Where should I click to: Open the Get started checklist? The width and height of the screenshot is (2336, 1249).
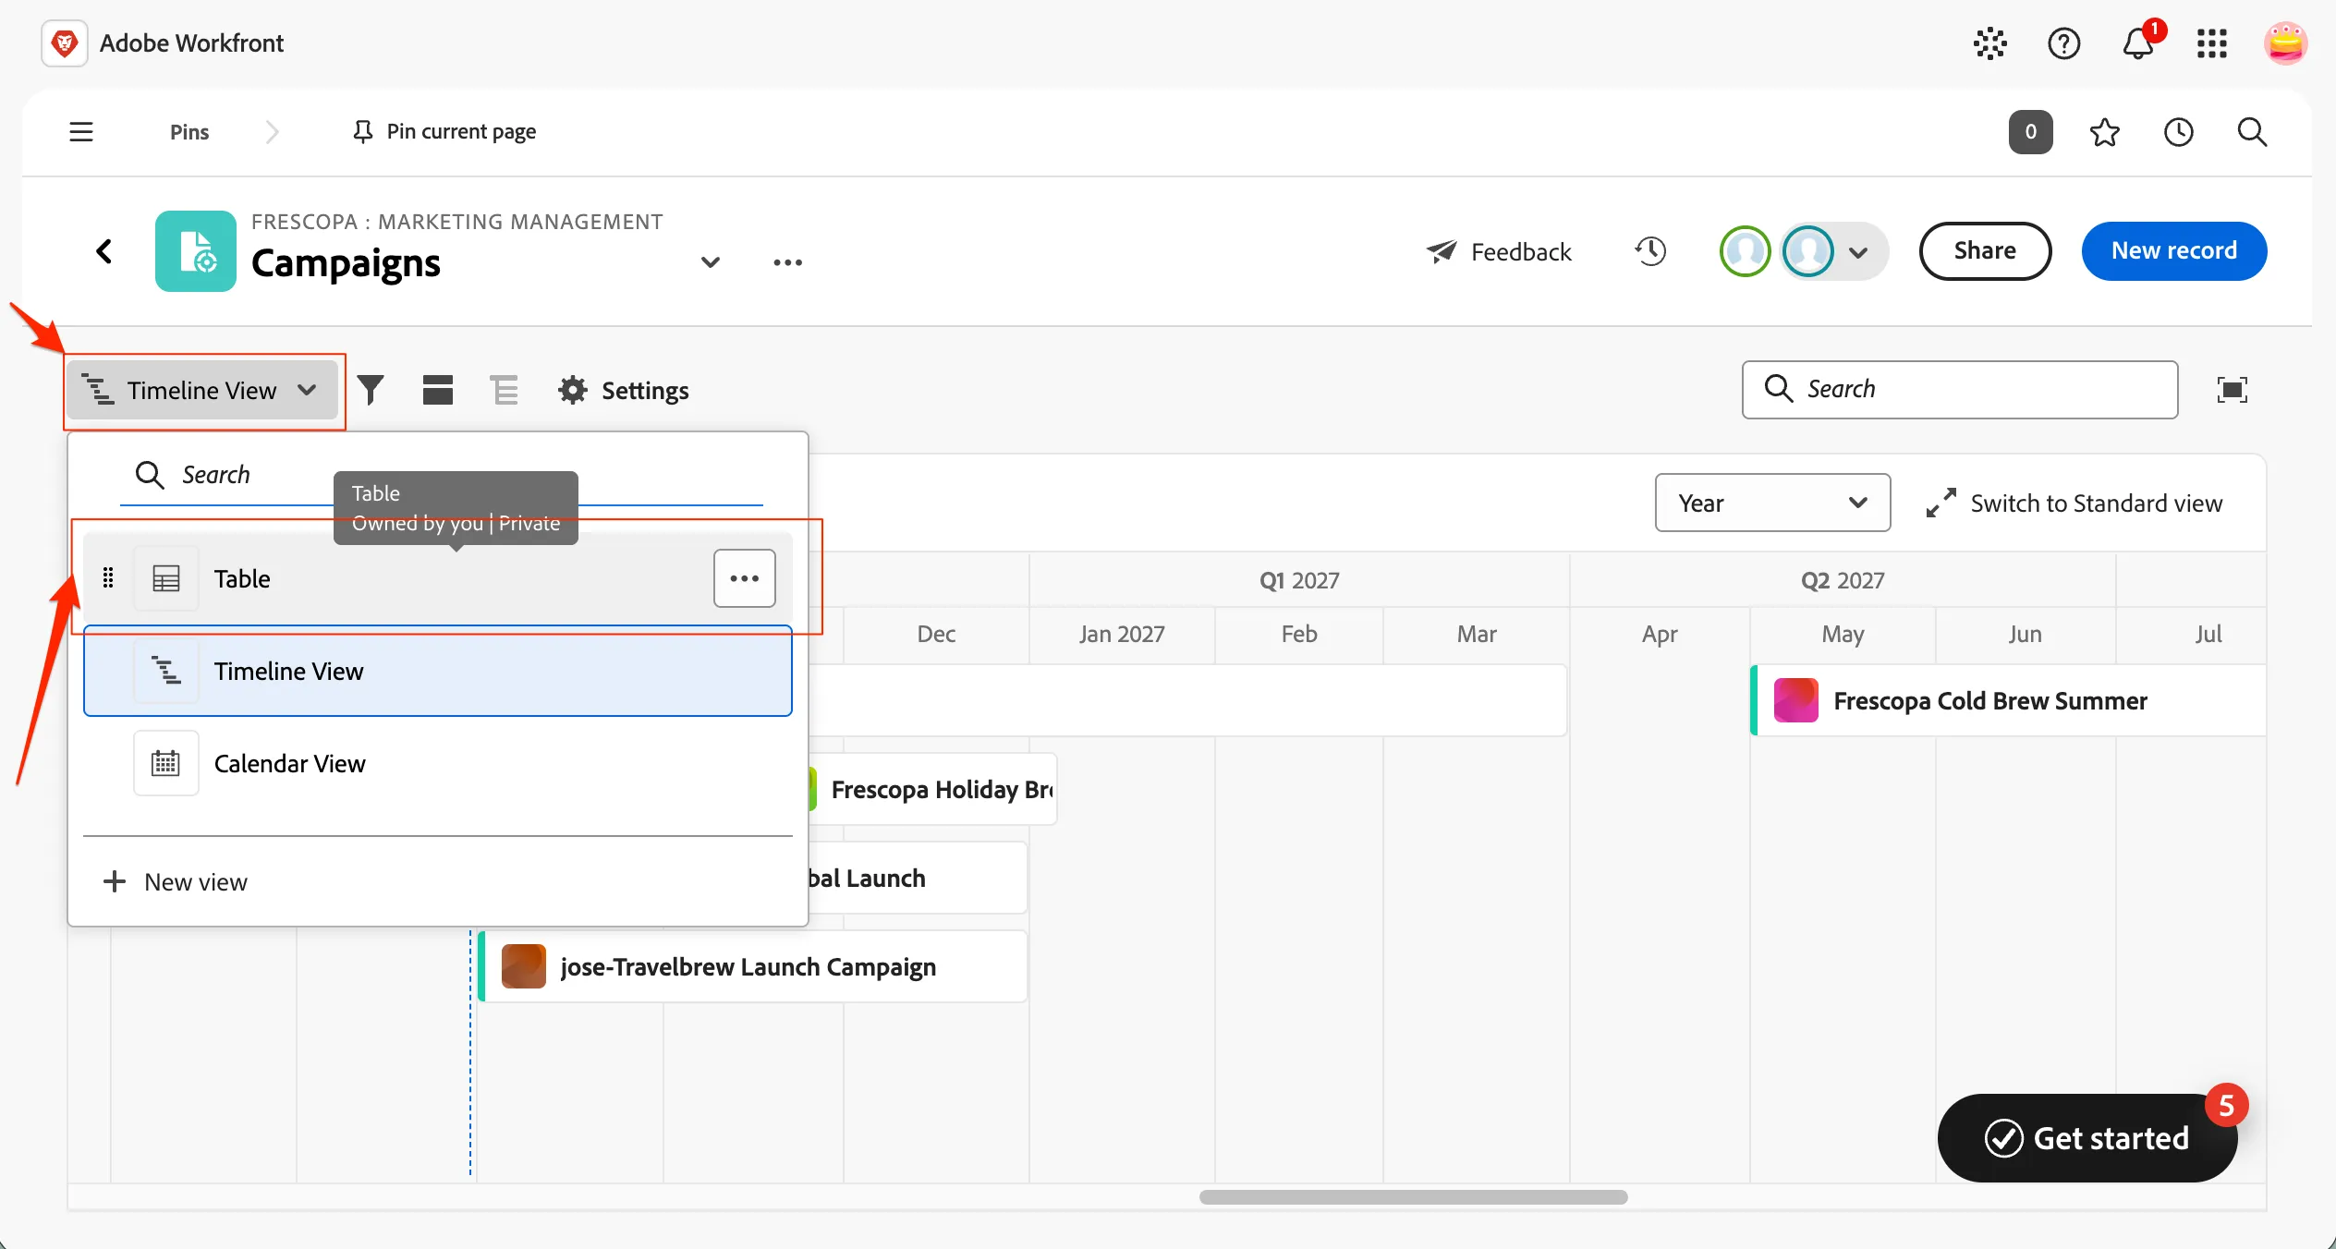(x=2087, y=1137)
